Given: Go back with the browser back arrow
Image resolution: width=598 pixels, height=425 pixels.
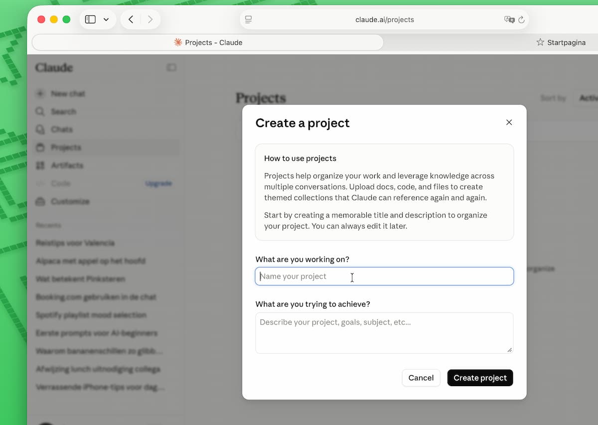Looking at the screenshot, I should pos(131,19).
